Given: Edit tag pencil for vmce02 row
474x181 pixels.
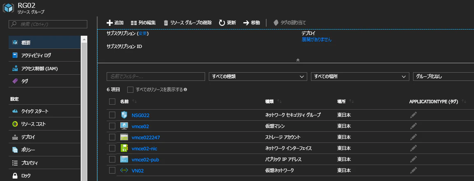Looking at the screenshot, I should click(x=413, y=126).
